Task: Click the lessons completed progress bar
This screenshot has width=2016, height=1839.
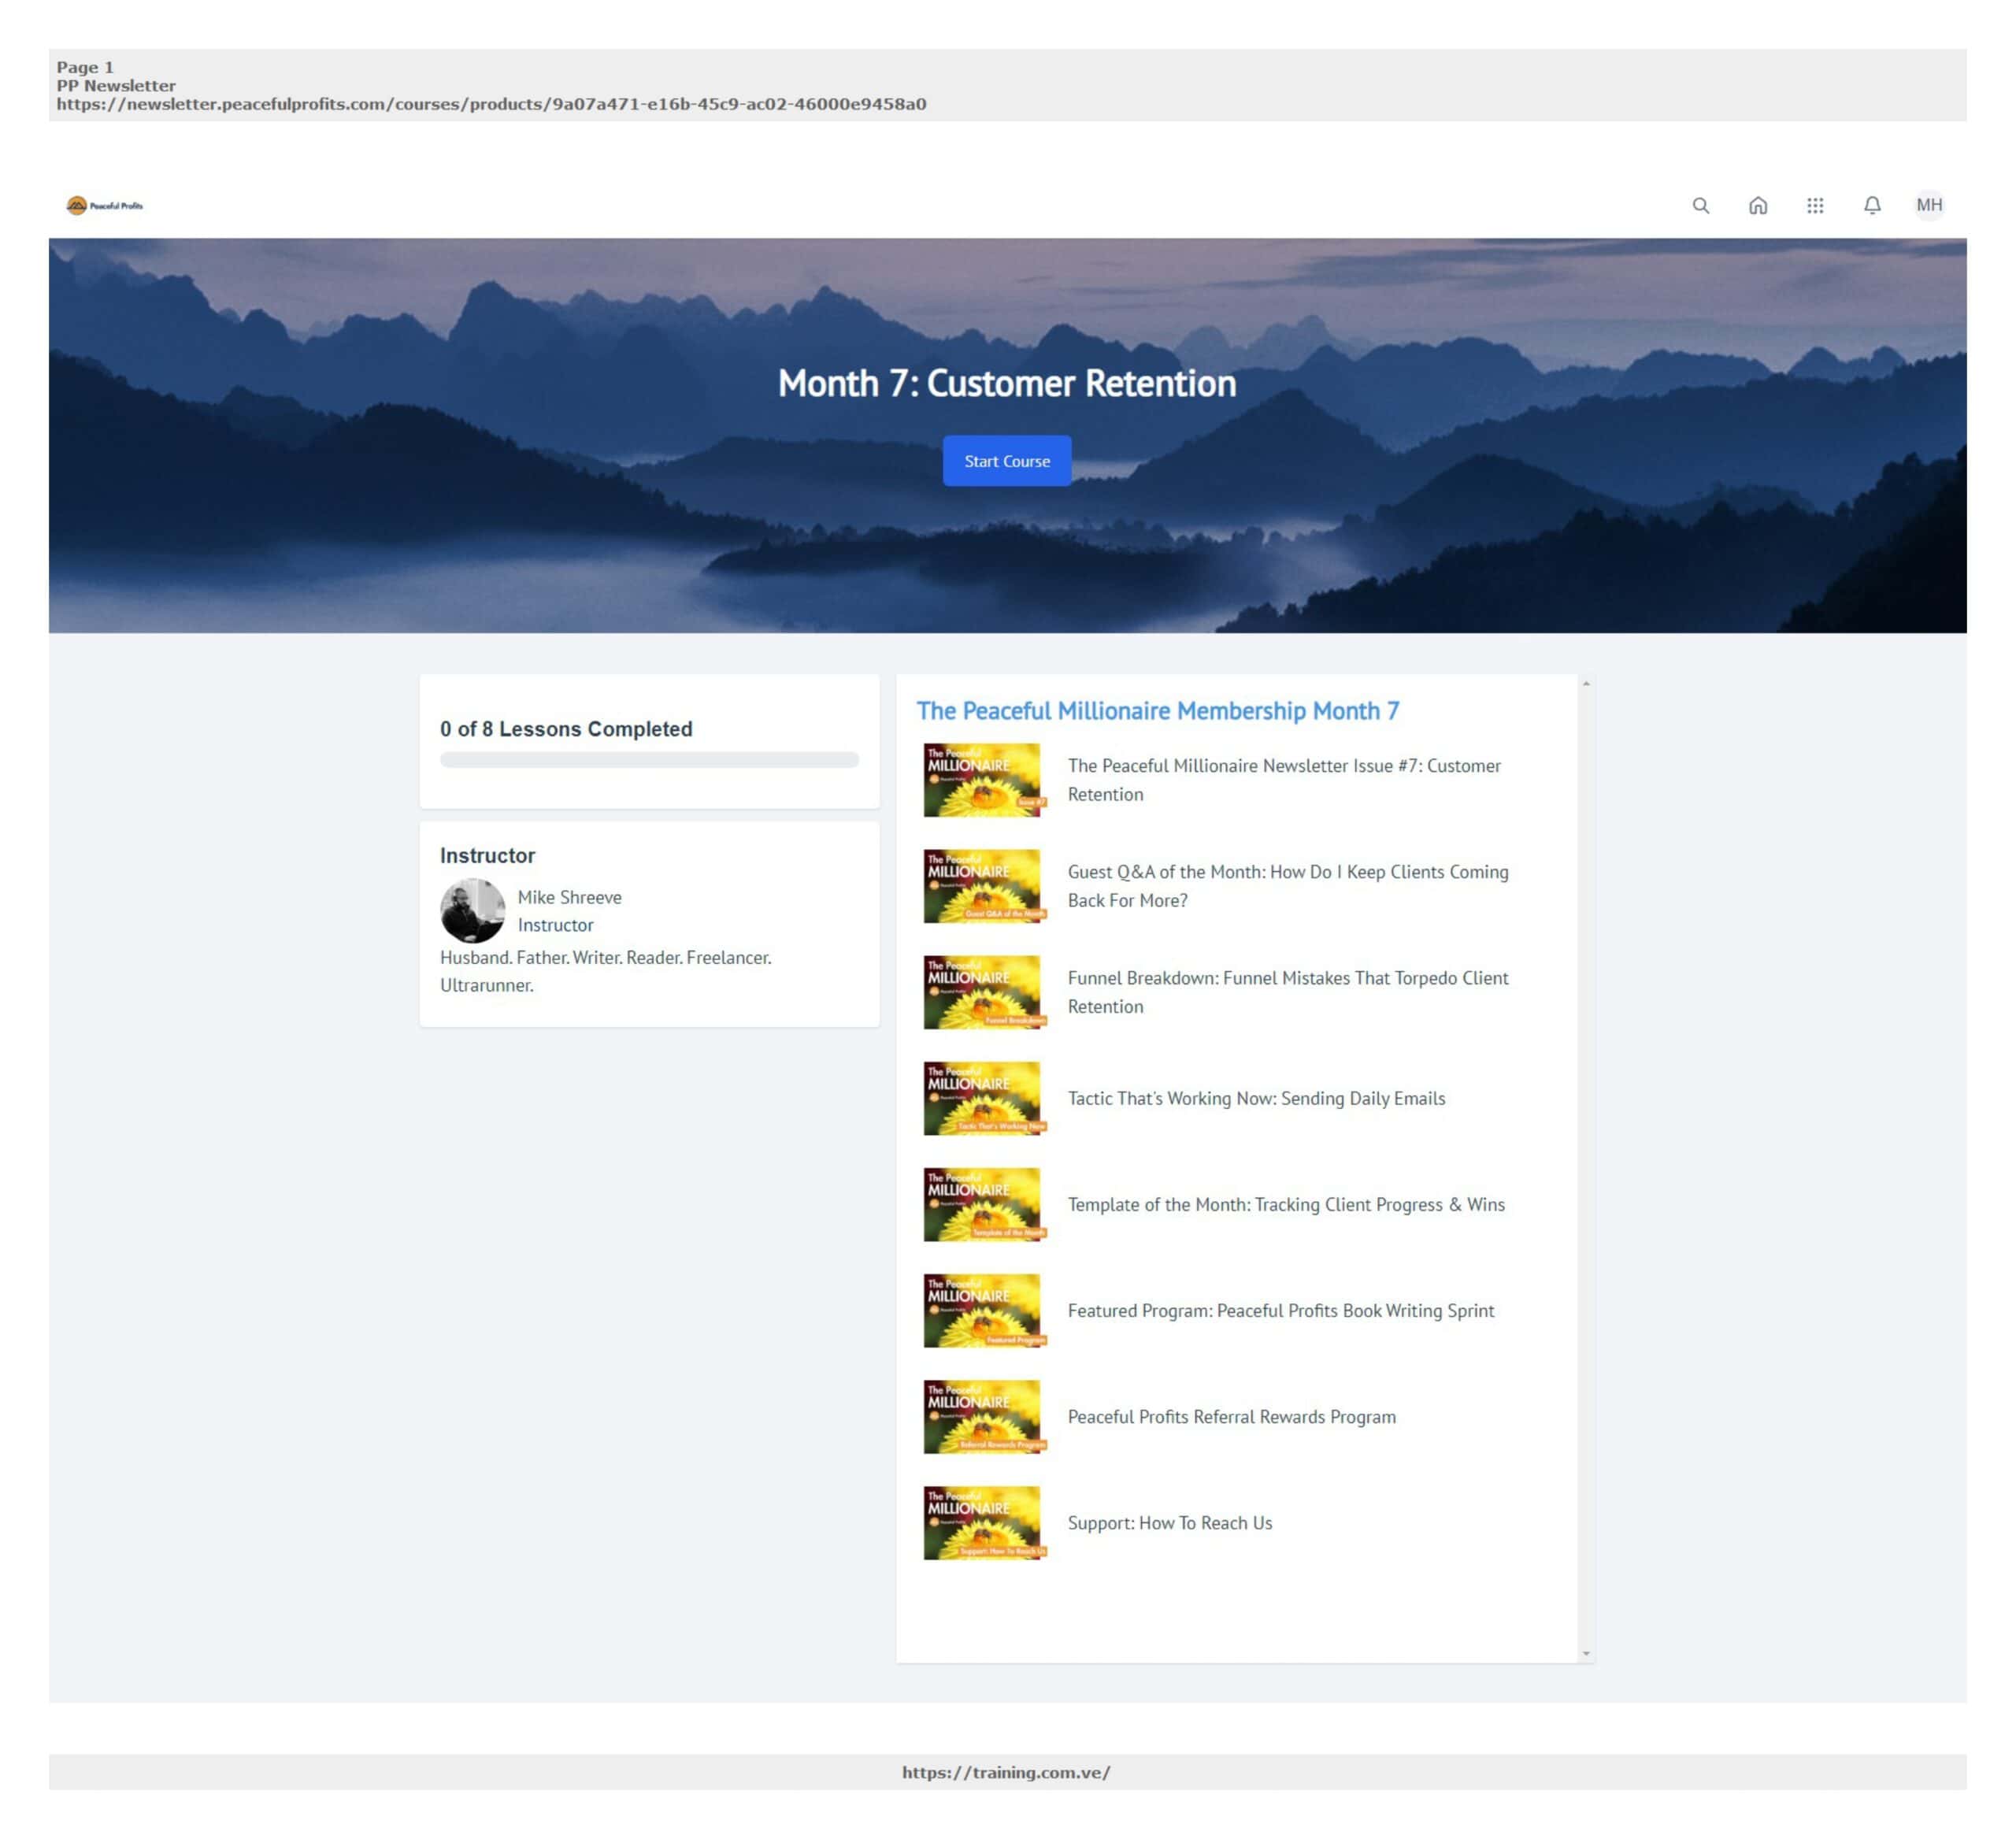Action: [x=649, y=760]
